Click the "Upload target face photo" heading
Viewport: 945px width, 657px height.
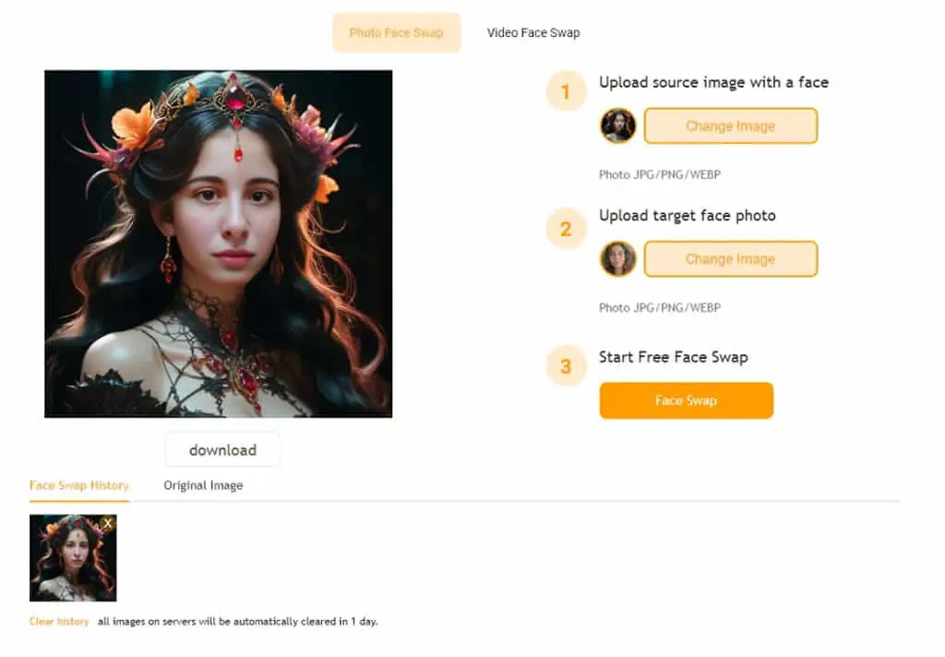(x=687, y=216)
